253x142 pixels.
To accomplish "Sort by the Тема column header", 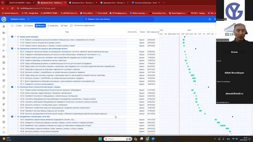I will tap(67, 32).
